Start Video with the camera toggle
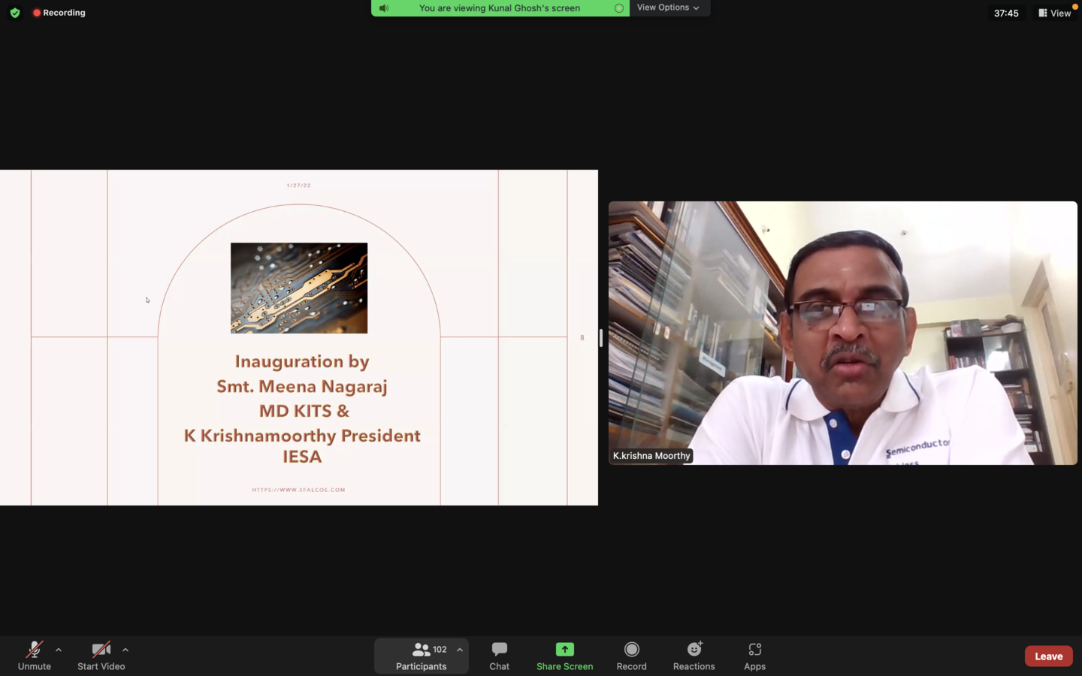Image resolution: width=1082 pixels, height=676 pixels. click(101, 656)
